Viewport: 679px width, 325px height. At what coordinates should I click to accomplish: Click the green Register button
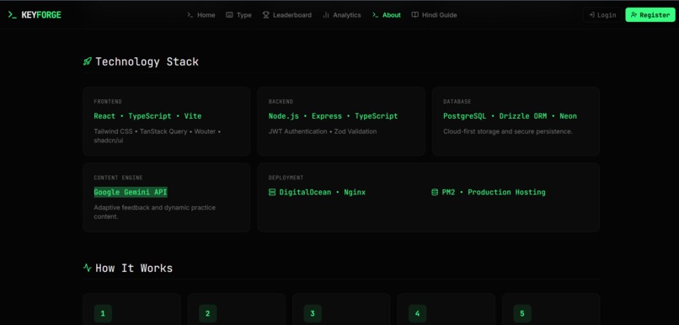coord(650,14)
